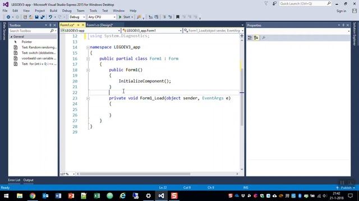Click the Navigate Backward toolbar icon
Viewport: 359px width, 201px height.
tap(8, 17)
